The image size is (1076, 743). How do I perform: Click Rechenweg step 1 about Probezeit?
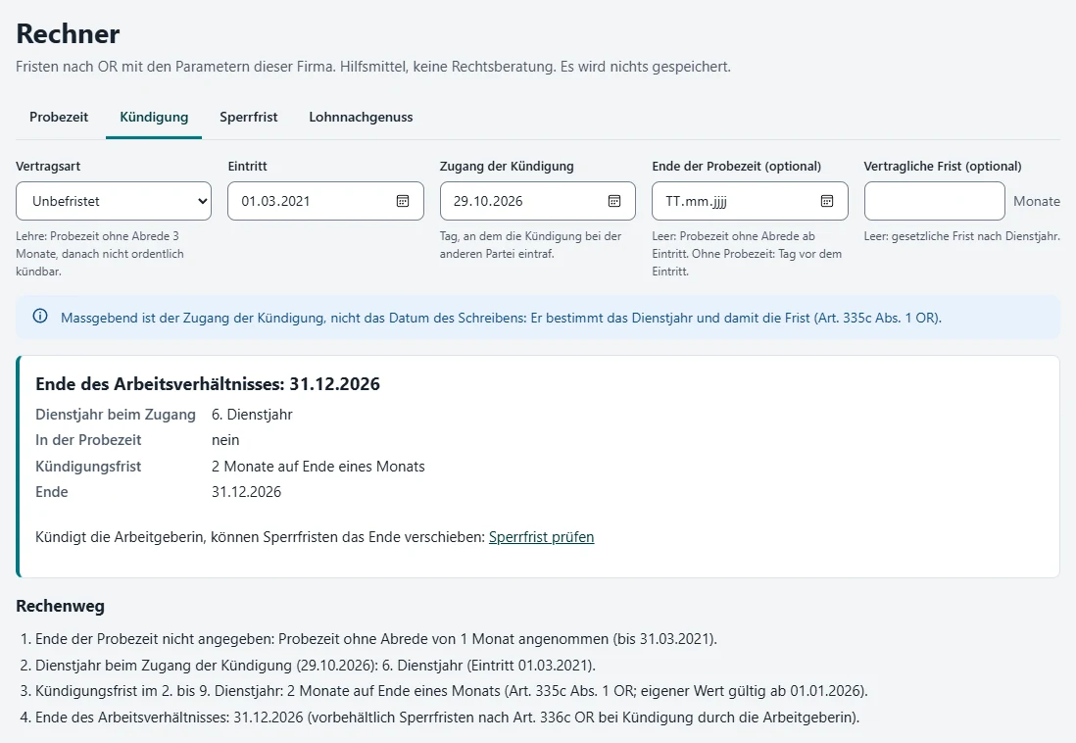376,639
